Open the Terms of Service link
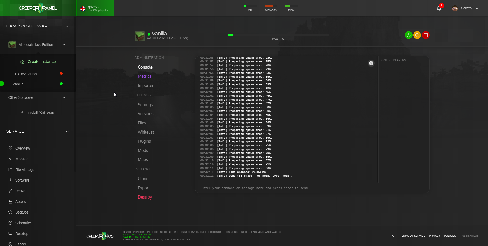Viewport: 488px width, 246px height. pyautogui.click(x=412, y=236)
